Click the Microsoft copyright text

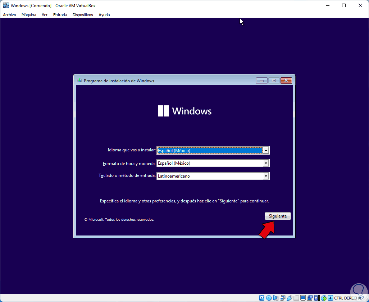click(119, 219)
